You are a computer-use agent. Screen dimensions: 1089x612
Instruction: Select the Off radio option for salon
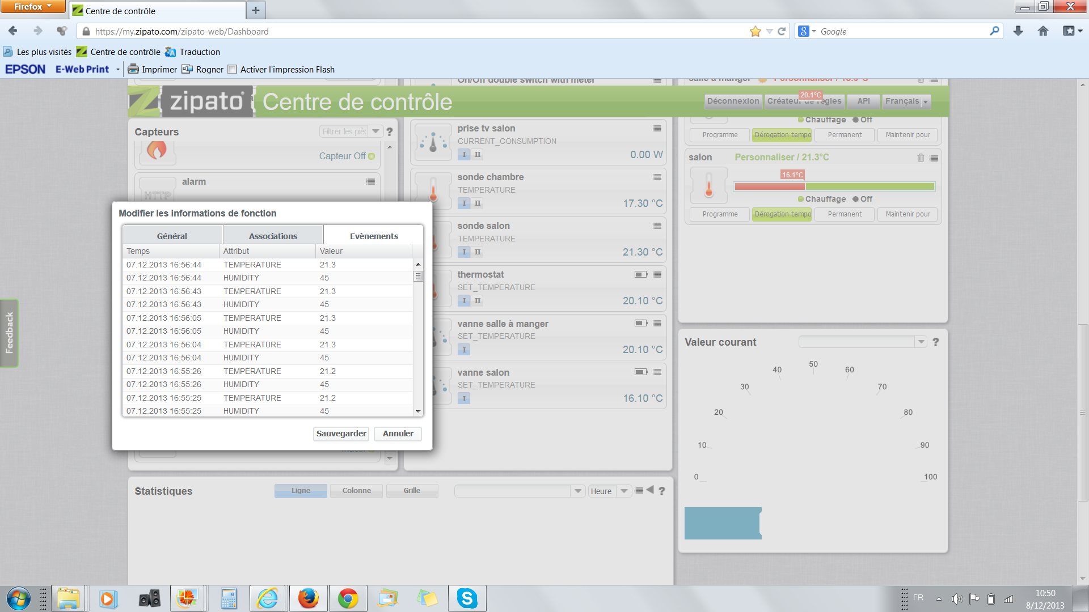click(855, 199)
